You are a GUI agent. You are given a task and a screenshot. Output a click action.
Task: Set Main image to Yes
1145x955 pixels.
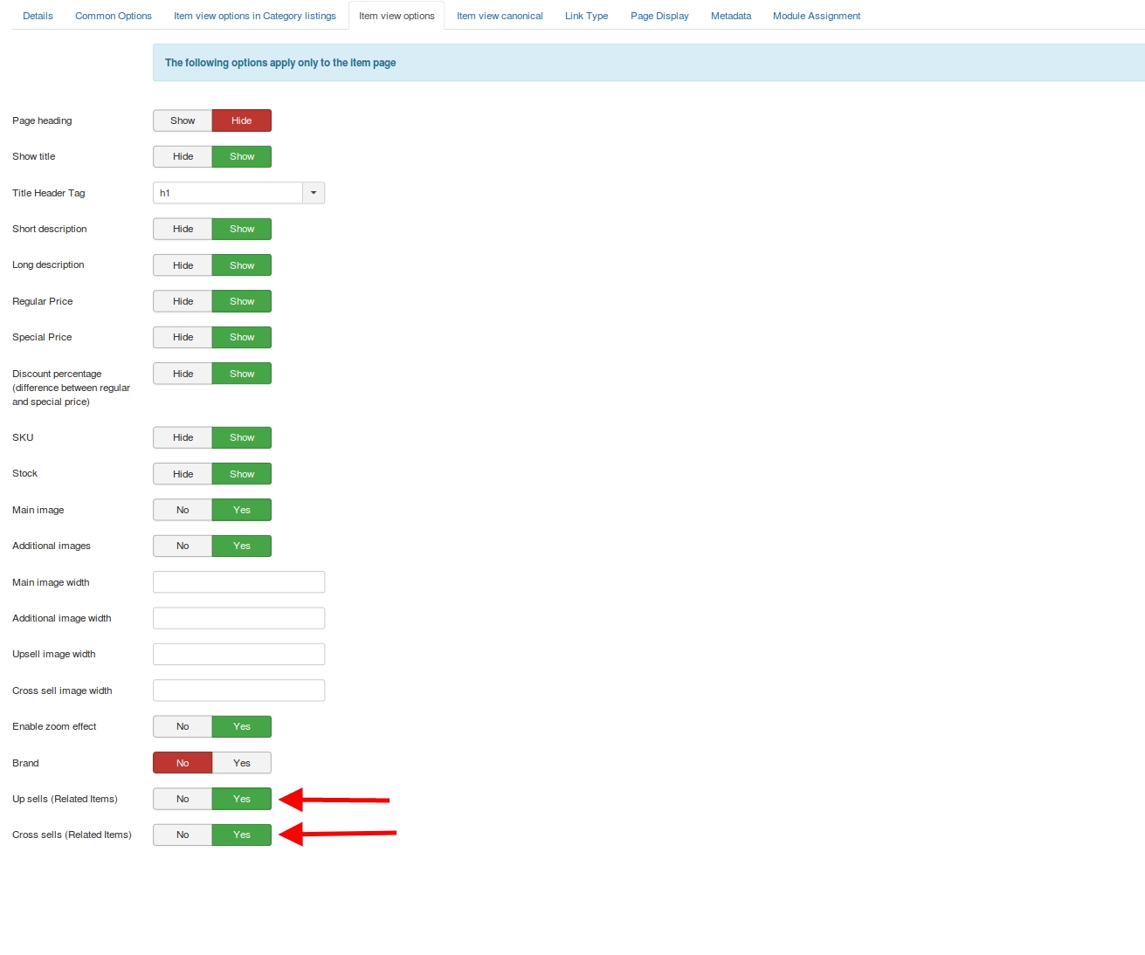(x=242, y=510)
